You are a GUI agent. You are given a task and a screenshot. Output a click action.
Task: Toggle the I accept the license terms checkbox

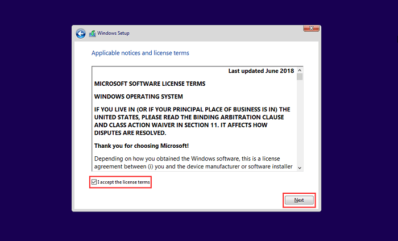pyautogui.click(x=94, y=182)
